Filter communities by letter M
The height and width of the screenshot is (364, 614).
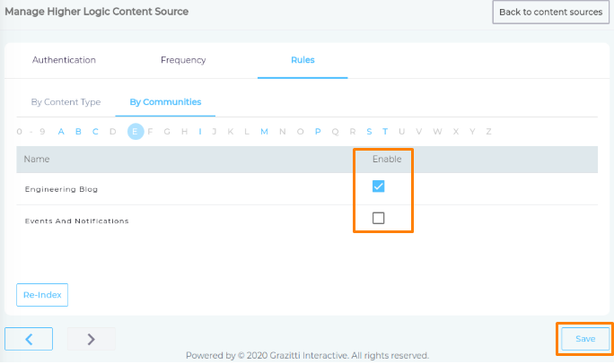click(x=264, y=132)
